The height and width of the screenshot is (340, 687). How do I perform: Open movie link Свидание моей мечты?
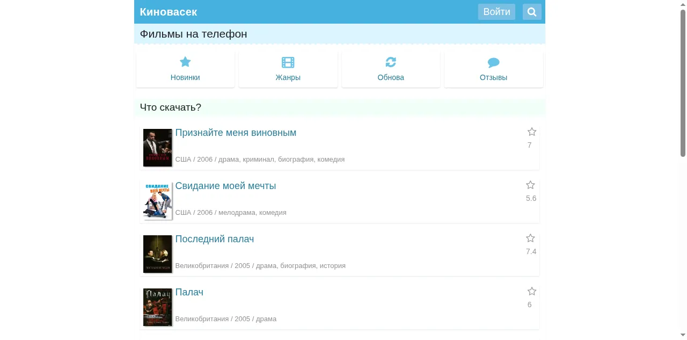(225, 186)
